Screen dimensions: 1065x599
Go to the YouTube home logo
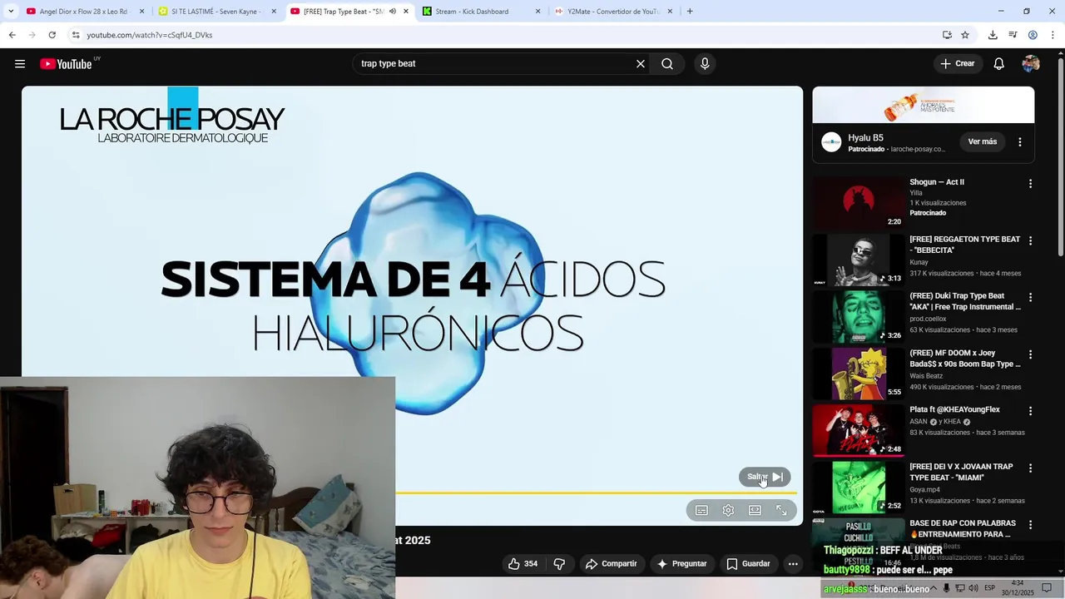(x=66, y=64)
